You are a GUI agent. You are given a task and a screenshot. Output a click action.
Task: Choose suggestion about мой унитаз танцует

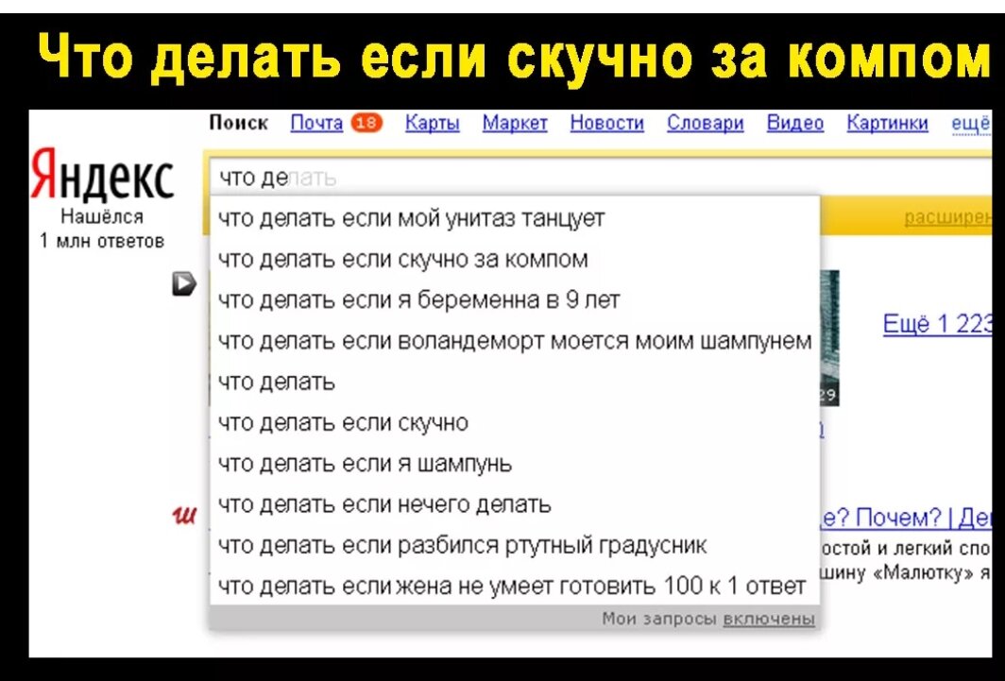[x=515, y=218]
